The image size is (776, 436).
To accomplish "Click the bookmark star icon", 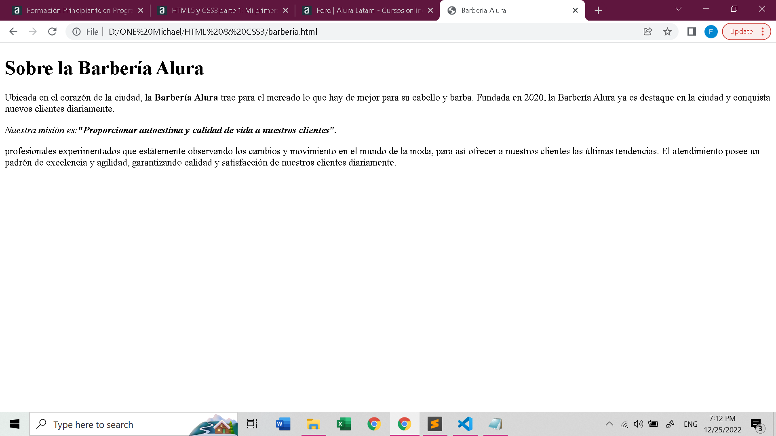I will (667, 32).
